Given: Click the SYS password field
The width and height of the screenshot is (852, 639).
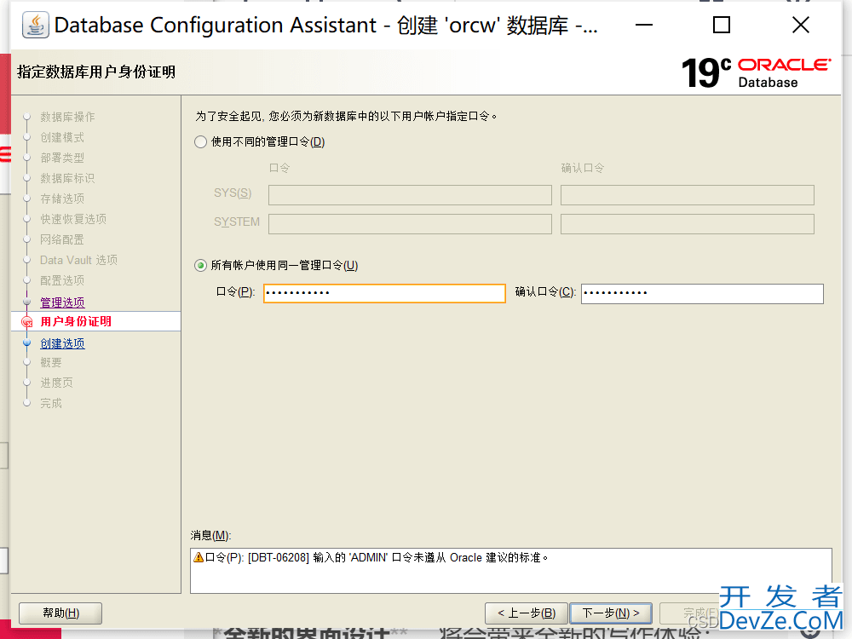Looking at the screenshot, I should (x=410, y=195).
